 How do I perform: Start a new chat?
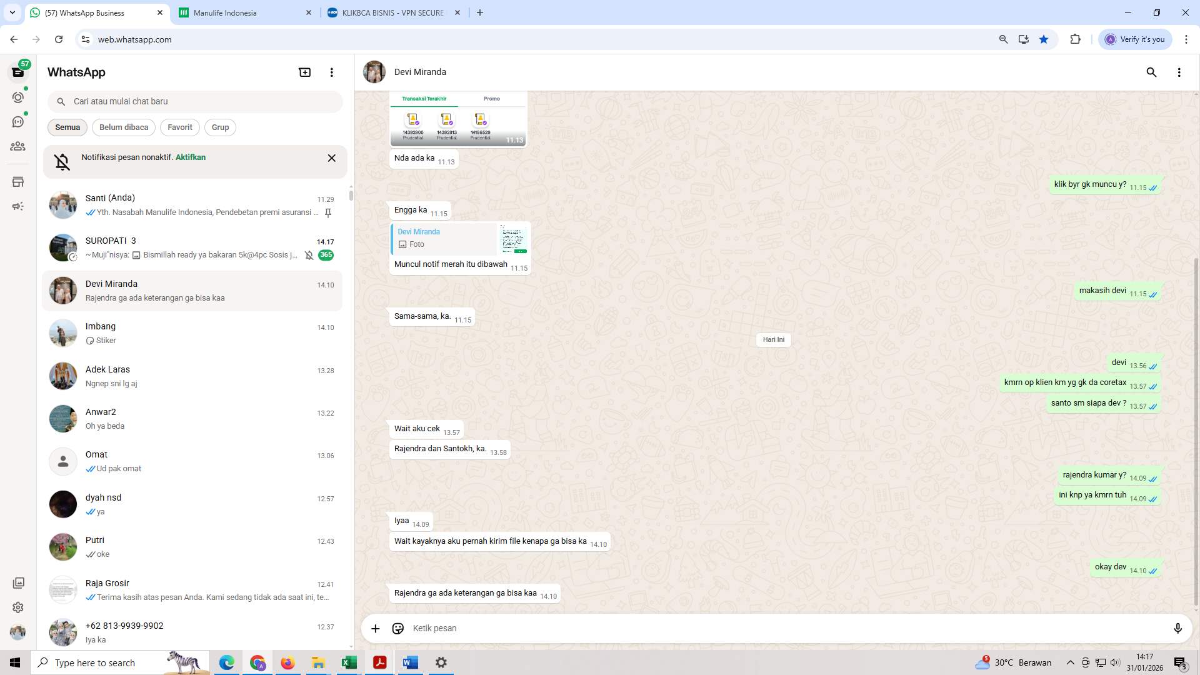point(304,72)
